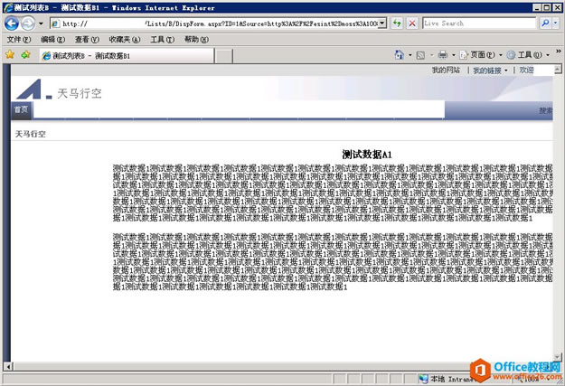Click the 测试数据A1 heading text

tap(367, 155)
